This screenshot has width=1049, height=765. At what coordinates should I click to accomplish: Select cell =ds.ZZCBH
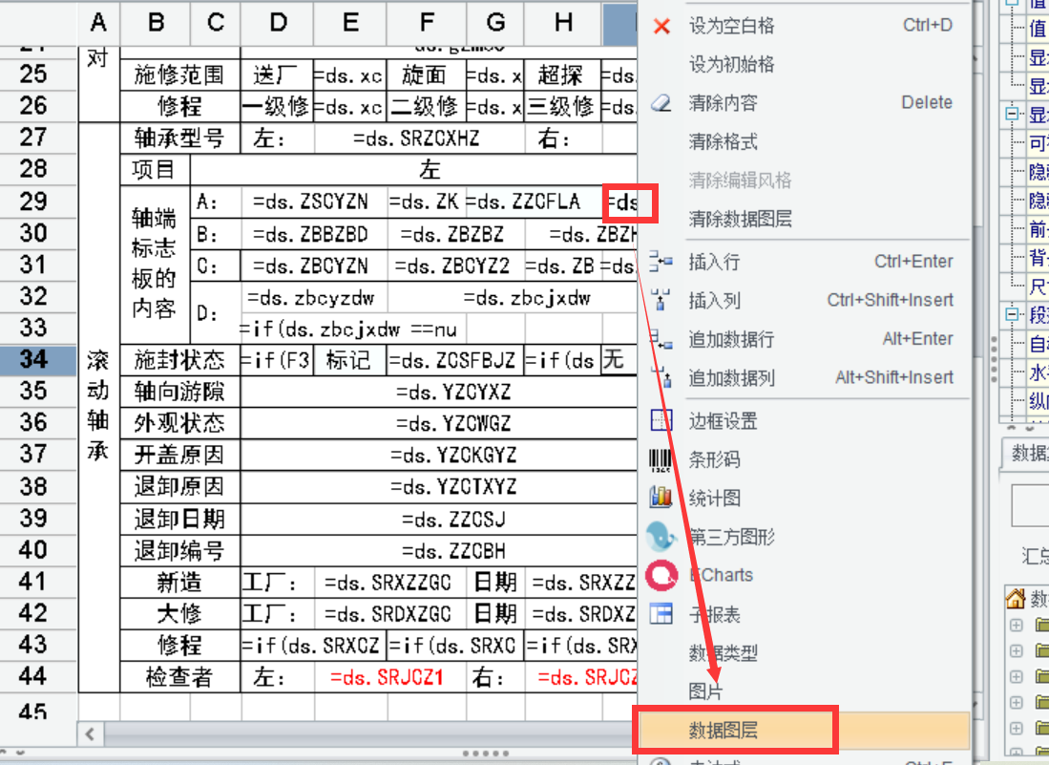click(x=438, y=551)
